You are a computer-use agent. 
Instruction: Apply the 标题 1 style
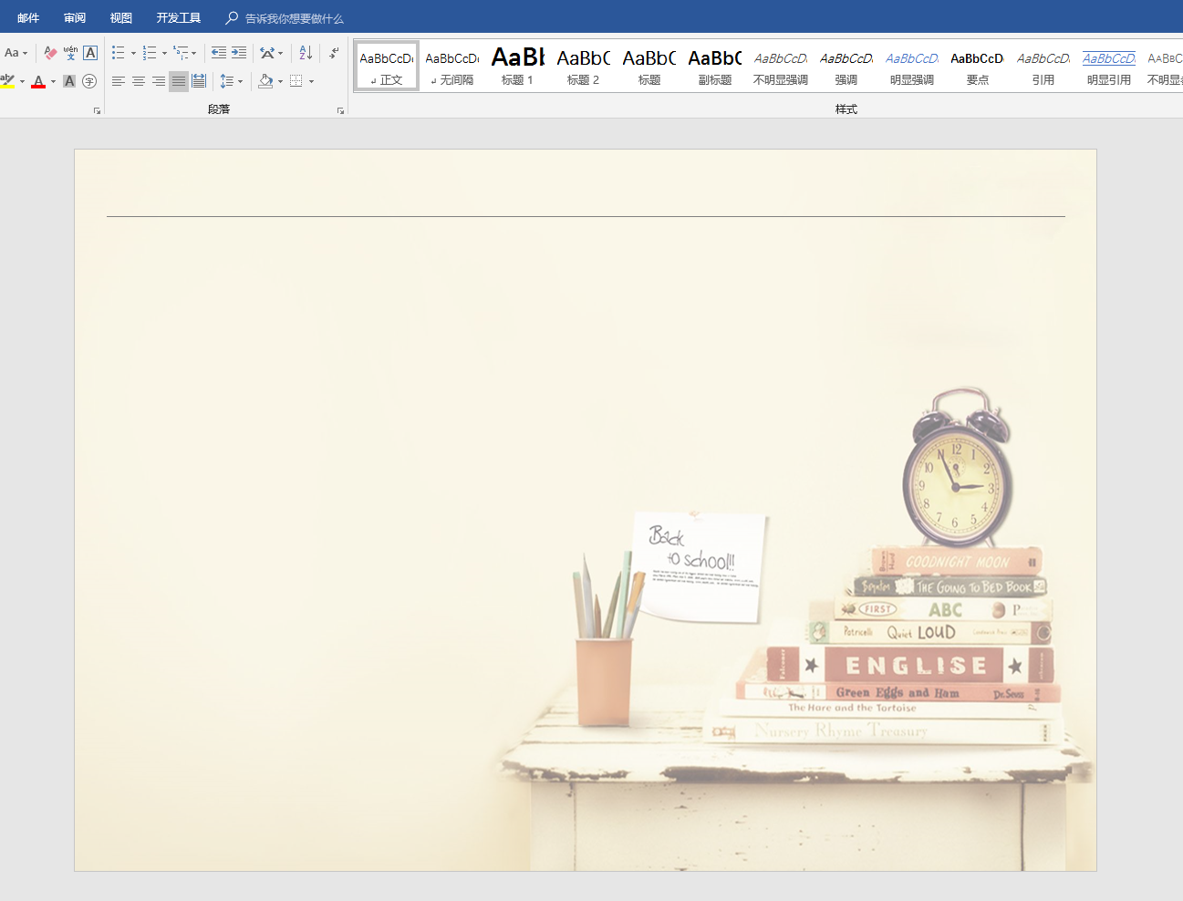point(518,67)
